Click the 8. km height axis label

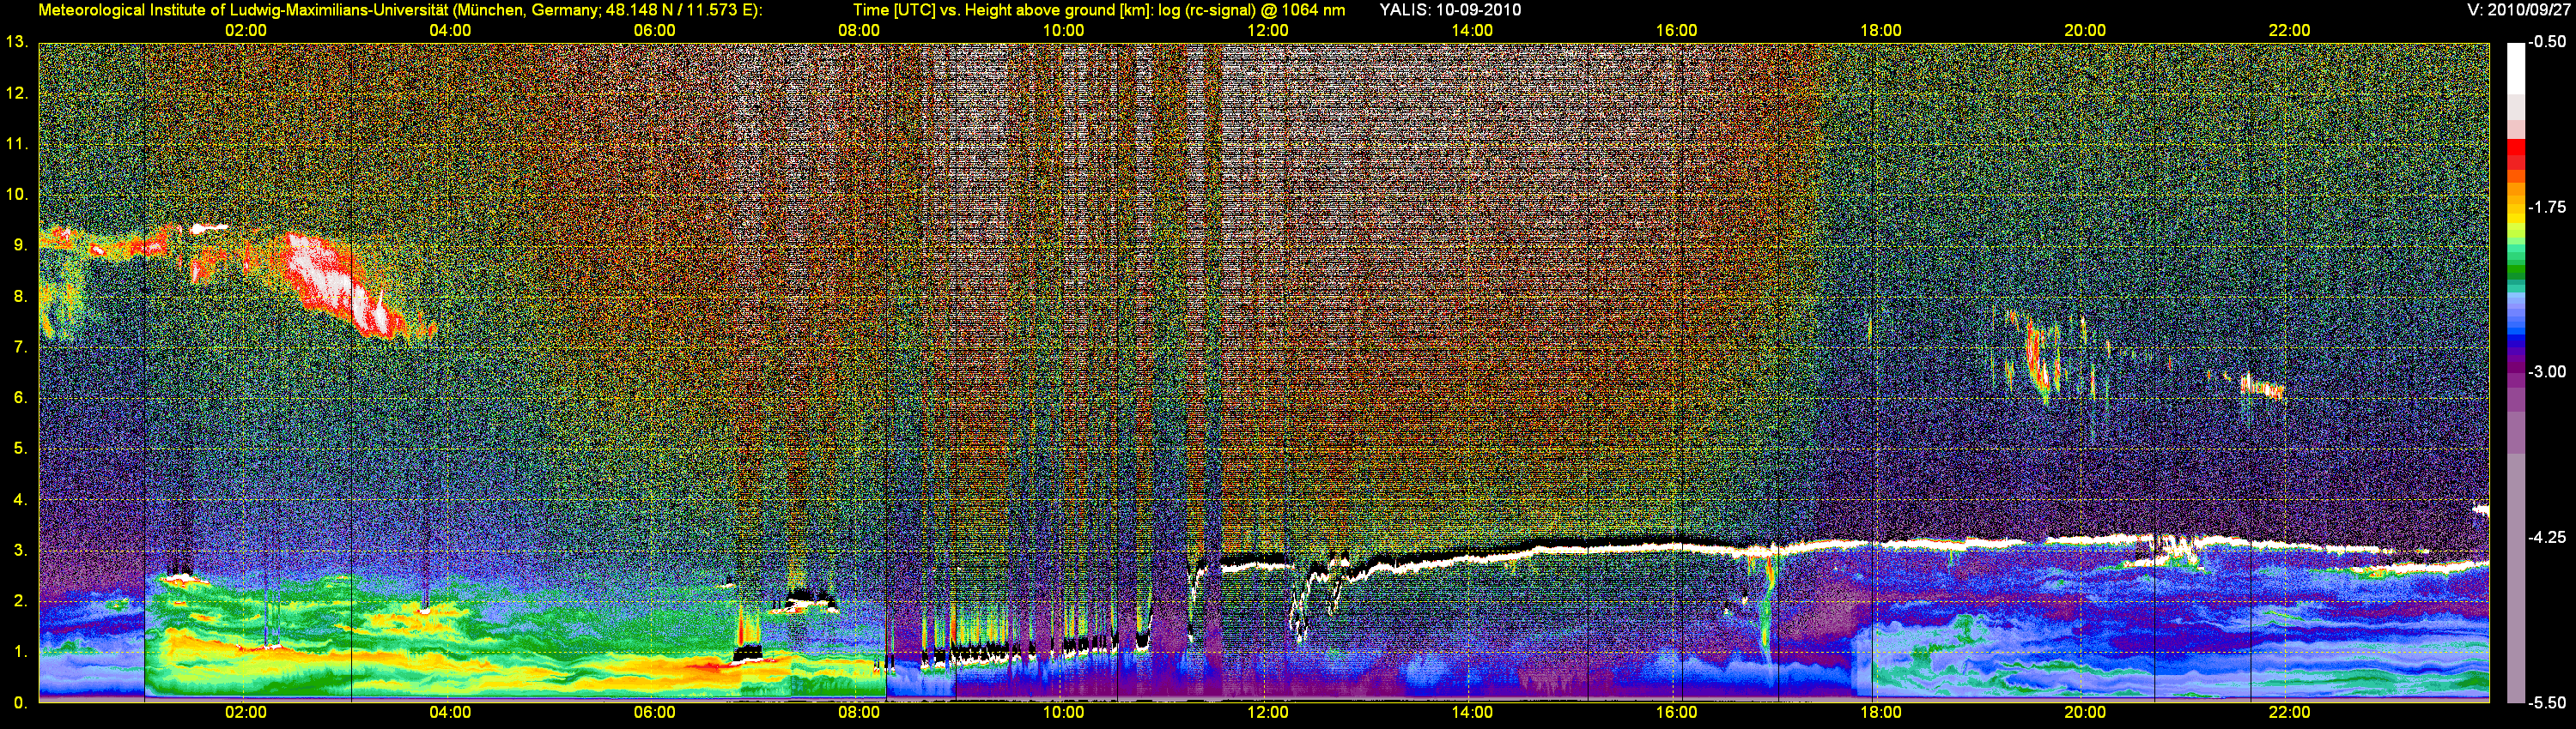20,296
